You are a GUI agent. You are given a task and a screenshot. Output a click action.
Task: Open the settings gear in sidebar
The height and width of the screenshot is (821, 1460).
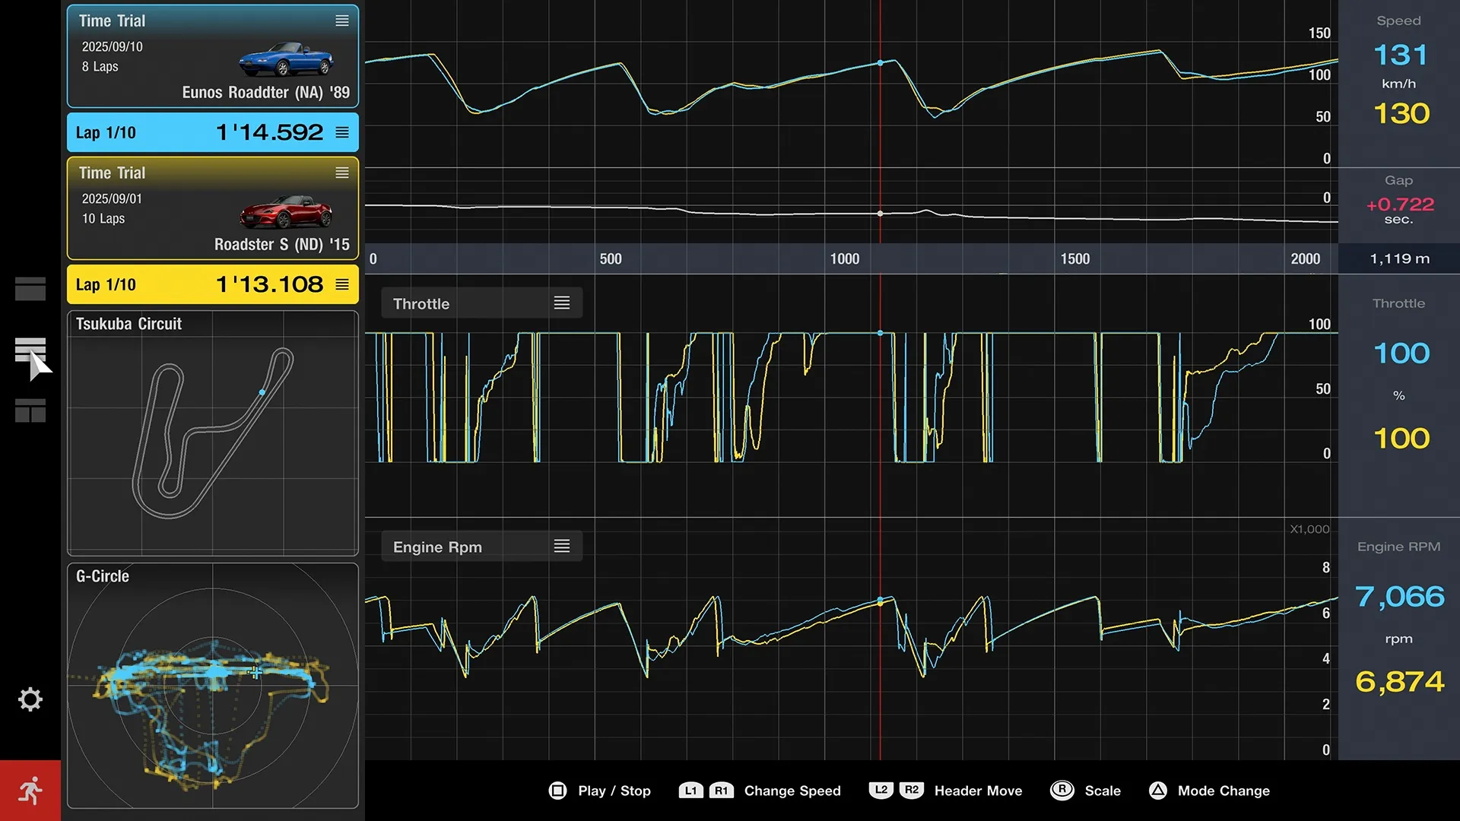(x=30, y=699)
